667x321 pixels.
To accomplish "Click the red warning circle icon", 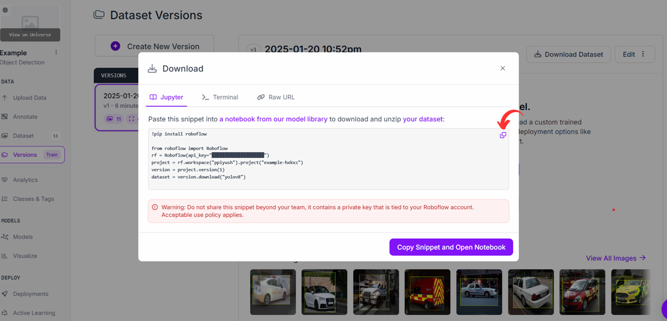I will (155, 207).
